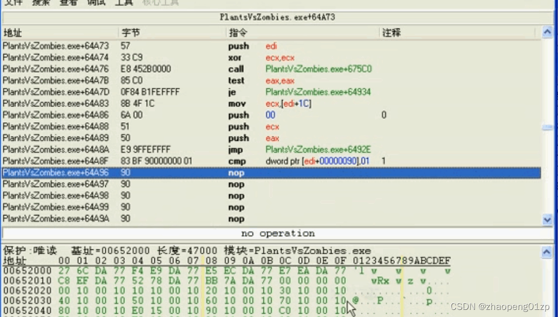Click hex row address 00652020
This screenshot has width=558, height=317.
[27, 291]
